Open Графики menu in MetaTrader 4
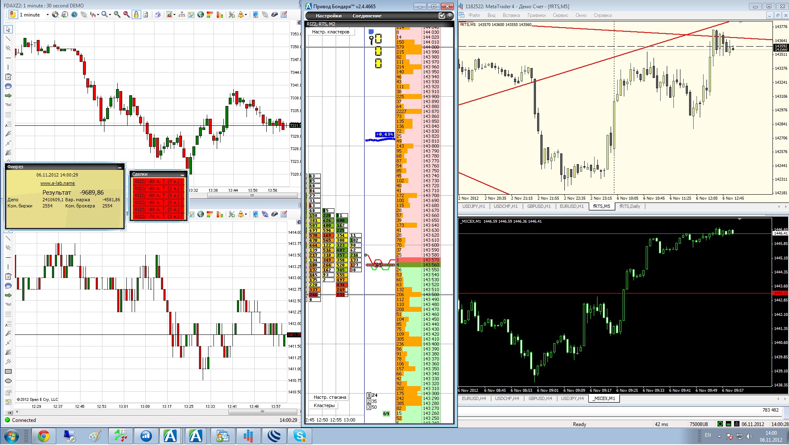 coord(536,15)
